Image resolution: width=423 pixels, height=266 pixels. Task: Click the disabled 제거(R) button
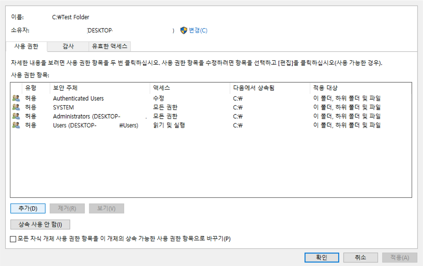(x=67, y=208)
